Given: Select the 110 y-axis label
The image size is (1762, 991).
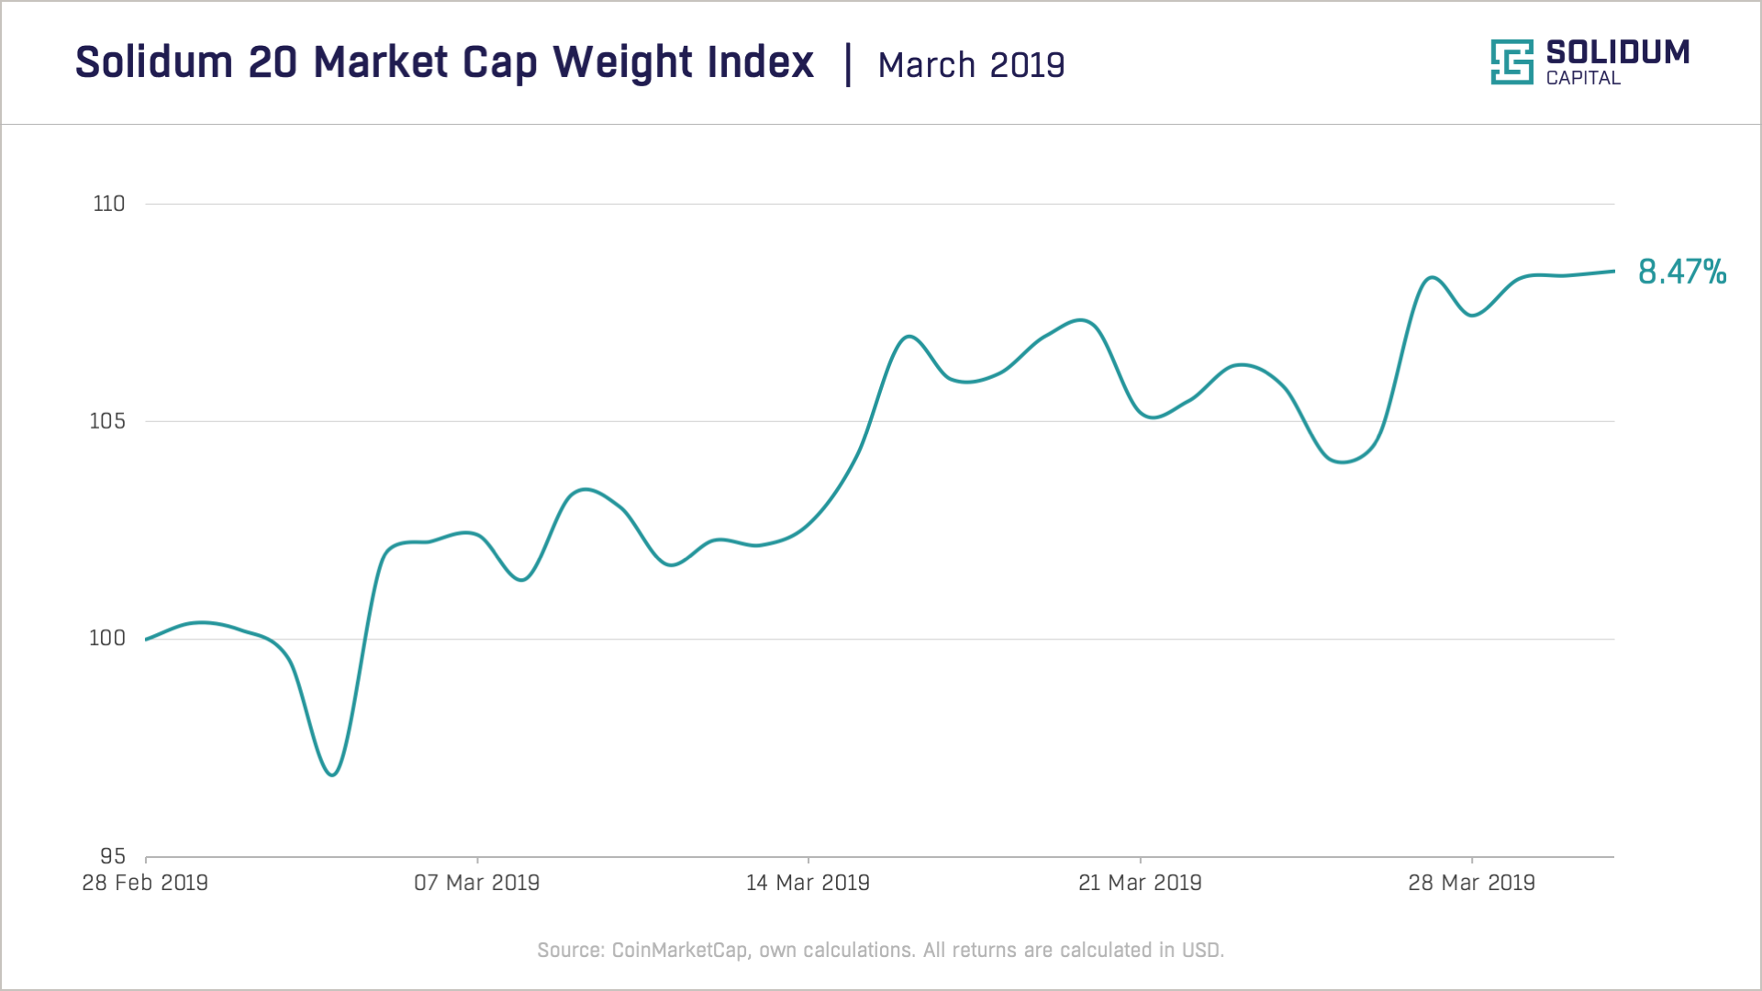Looking at the screenshot, I should [x=109, y=204].
